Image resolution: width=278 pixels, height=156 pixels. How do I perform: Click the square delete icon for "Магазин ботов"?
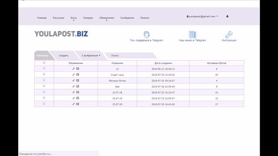78,81
